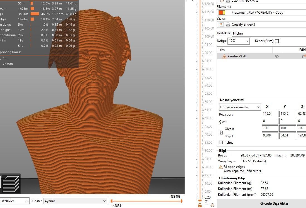Click the lock icon beside Creality Ender-3
This screenshot has height=208, width=306.
[x=228, y=25]
